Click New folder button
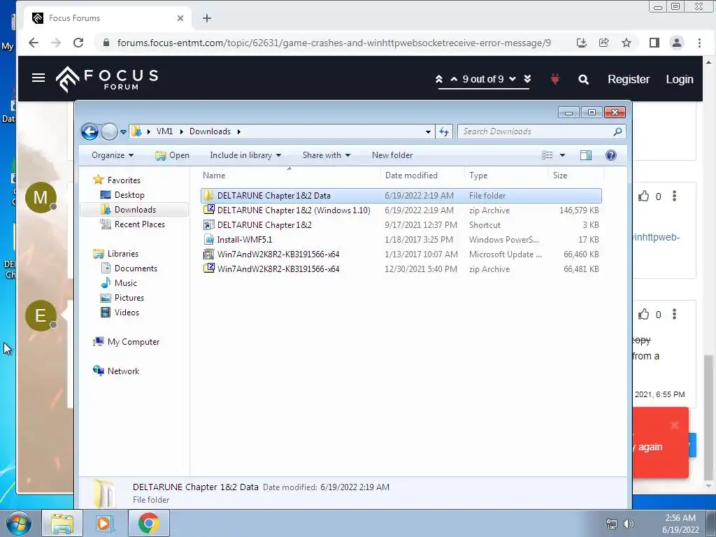The width and height of the screenshot is (716, 537). point(392,155)
